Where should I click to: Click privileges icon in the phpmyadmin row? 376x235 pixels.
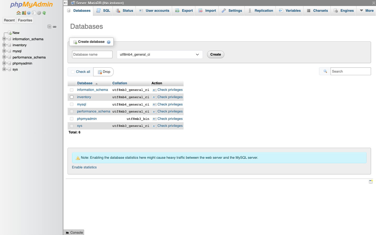[x=155, y=119]
